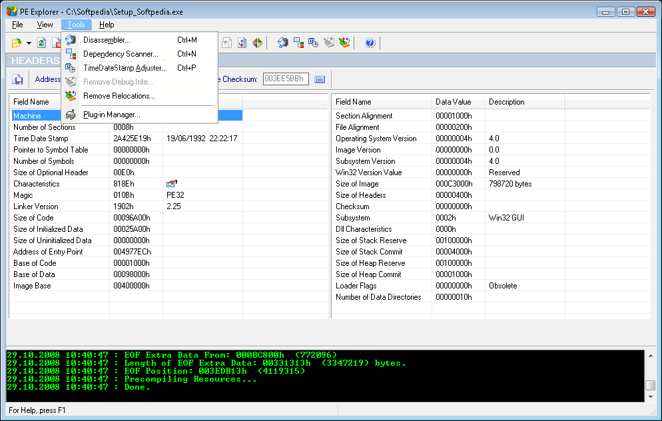This screenshot has width=662, height=421.
Task: Open Plug-in Manager... from Tools menu
Action: coord(139,115)
